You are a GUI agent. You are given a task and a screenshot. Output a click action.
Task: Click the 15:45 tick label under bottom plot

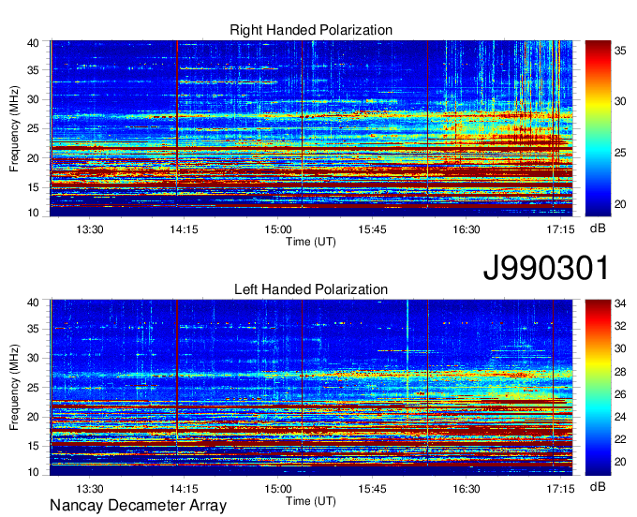(372, 489)
